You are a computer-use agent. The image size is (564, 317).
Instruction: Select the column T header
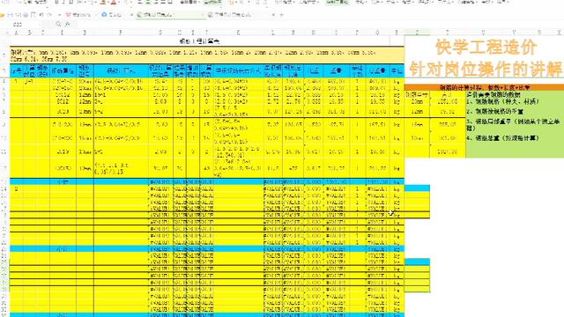coord(448,33)
